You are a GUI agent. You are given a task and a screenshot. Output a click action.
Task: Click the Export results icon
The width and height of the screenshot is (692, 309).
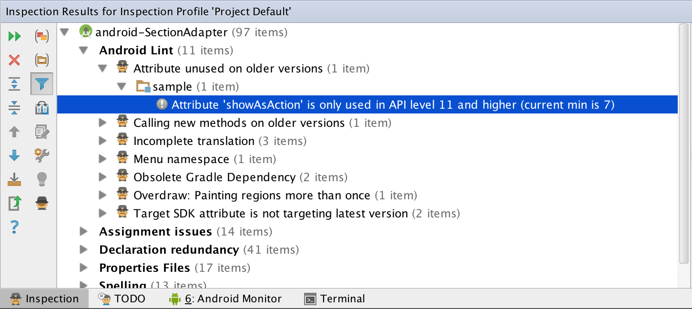[x=15, y=179]
